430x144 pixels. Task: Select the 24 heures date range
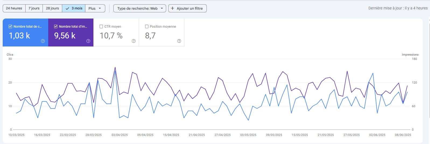(x=14, y=8)
